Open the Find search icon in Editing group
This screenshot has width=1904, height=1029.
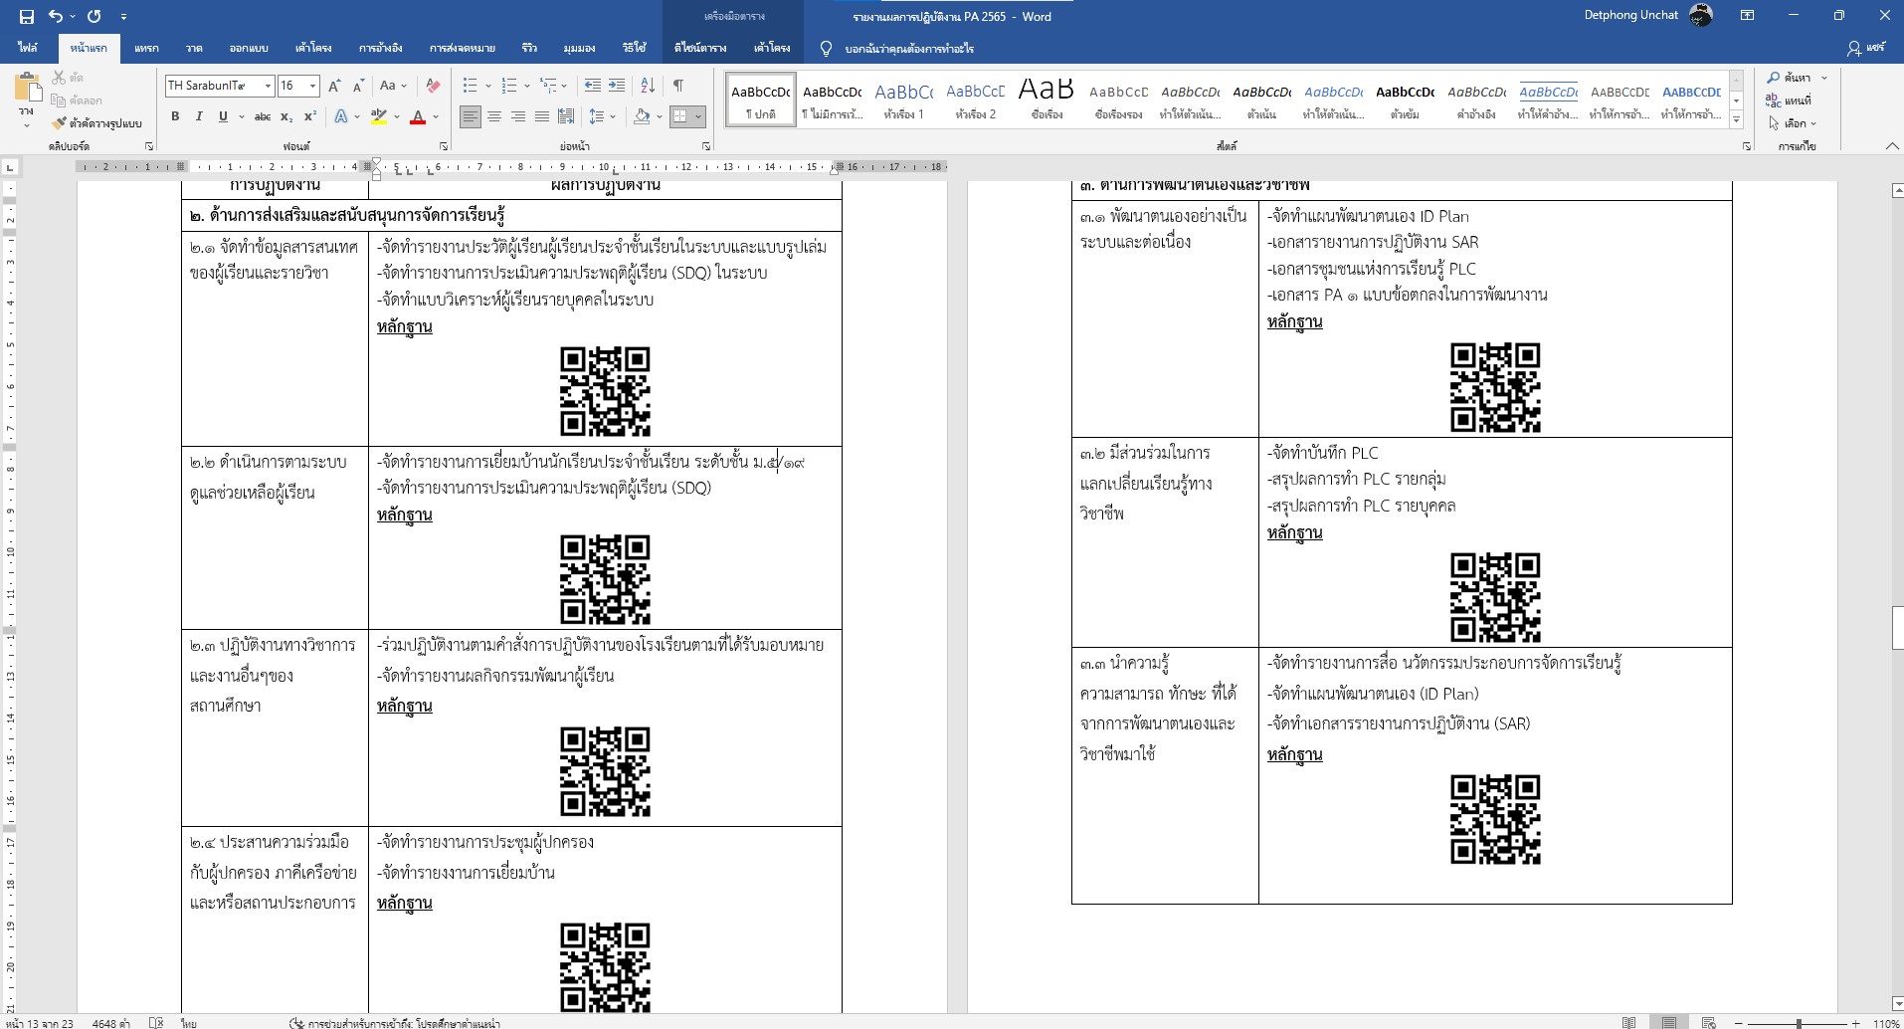[1773, 78]
